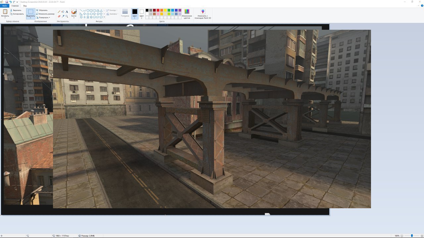Click the Обрезать (Crop) button
The width and height of the screenshot is (424, 238).
(42, 10)
